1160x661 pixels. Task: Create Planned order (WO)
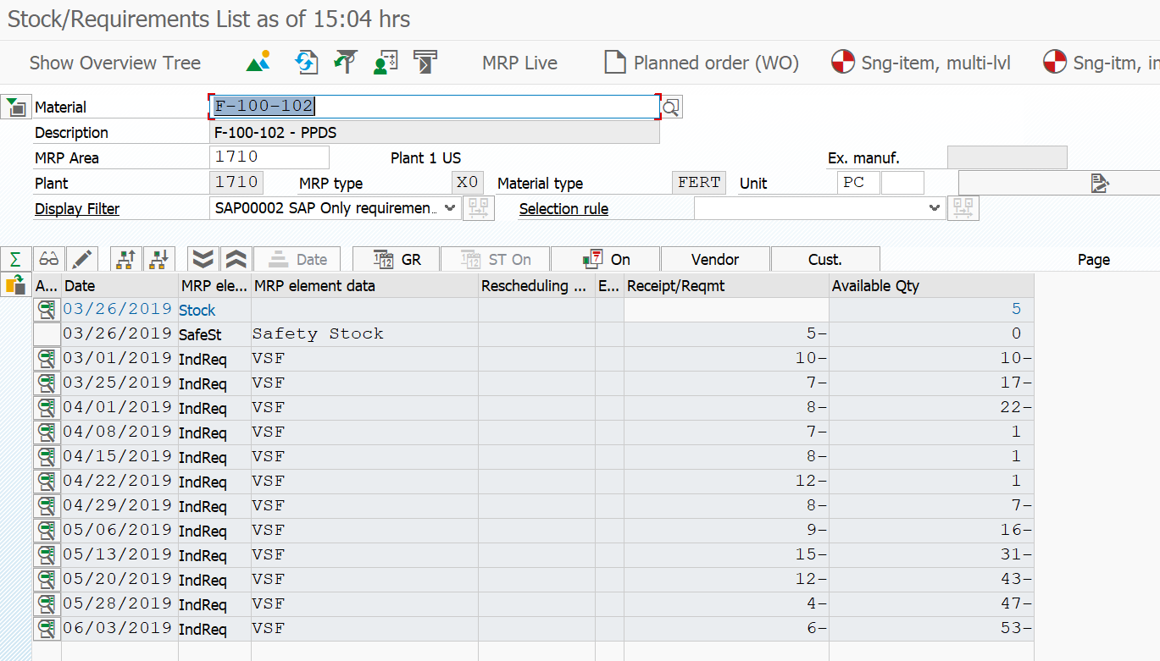tap(701, 63)
